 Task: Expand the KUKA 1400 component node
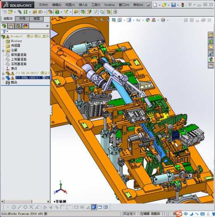pos(3,78)
